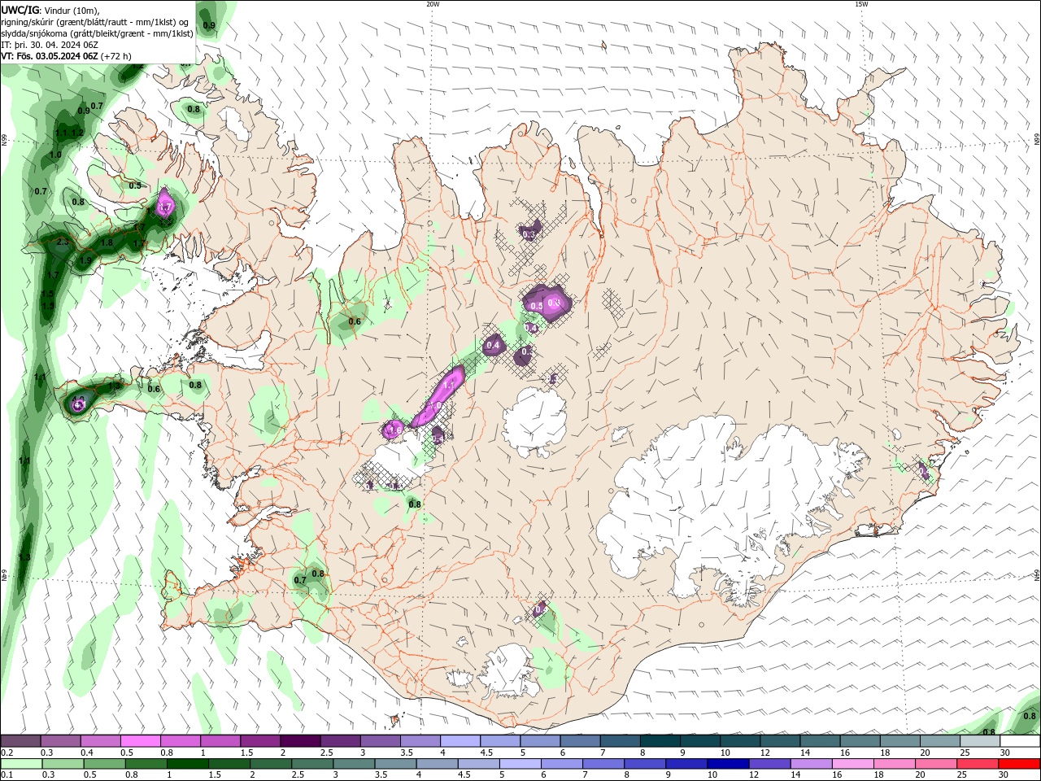
Task: Select sleet/snow legend swatch between 4 and 4.5
Action: pos(460,740)
